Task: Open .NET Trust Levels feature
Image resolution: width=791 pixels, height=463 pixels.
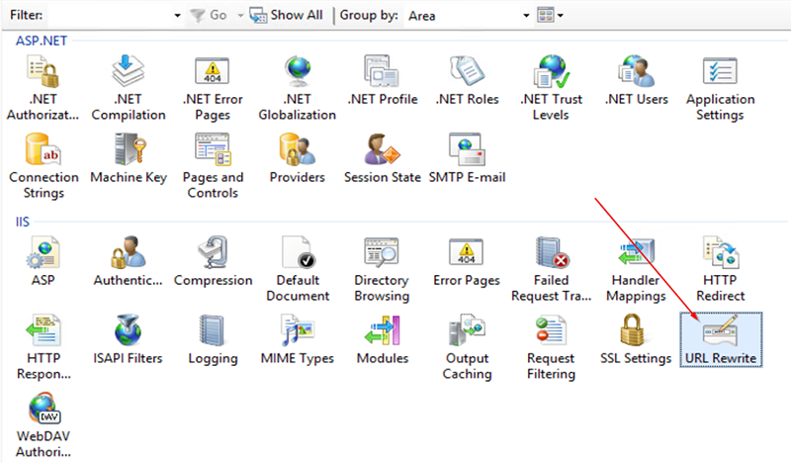Action: point(551,88)
